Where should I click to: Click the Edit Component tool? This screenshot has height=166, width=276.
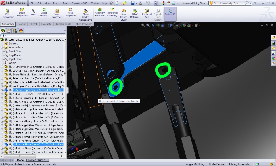7,14
